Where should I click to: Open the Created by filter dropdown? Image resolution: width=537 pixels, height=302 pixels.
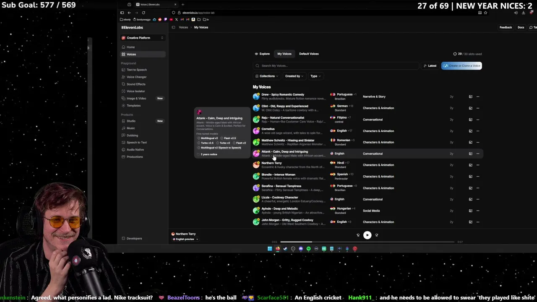click(x=294, y=76)
